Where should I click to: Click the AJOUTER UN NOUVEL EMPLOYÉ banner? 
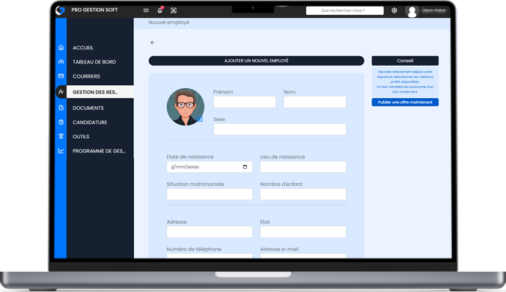click(256, 60)
